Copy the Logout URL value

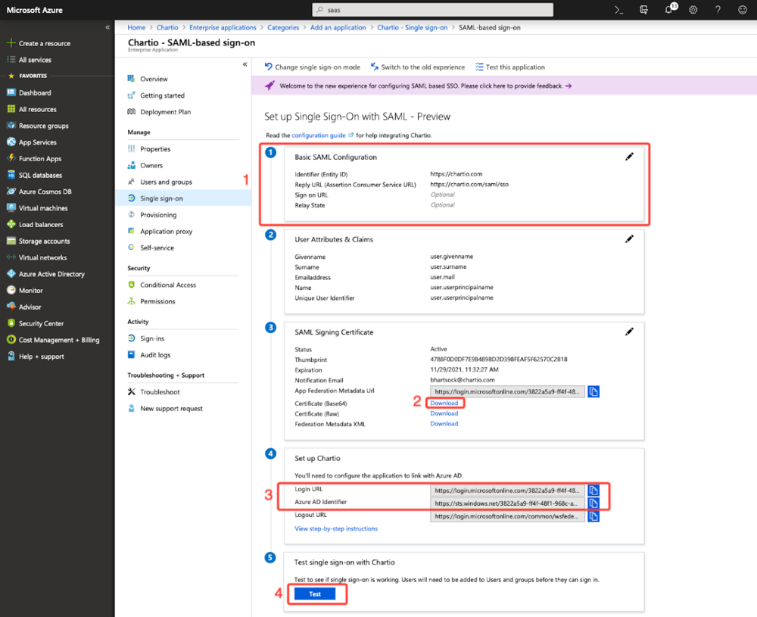coord(593,516)
